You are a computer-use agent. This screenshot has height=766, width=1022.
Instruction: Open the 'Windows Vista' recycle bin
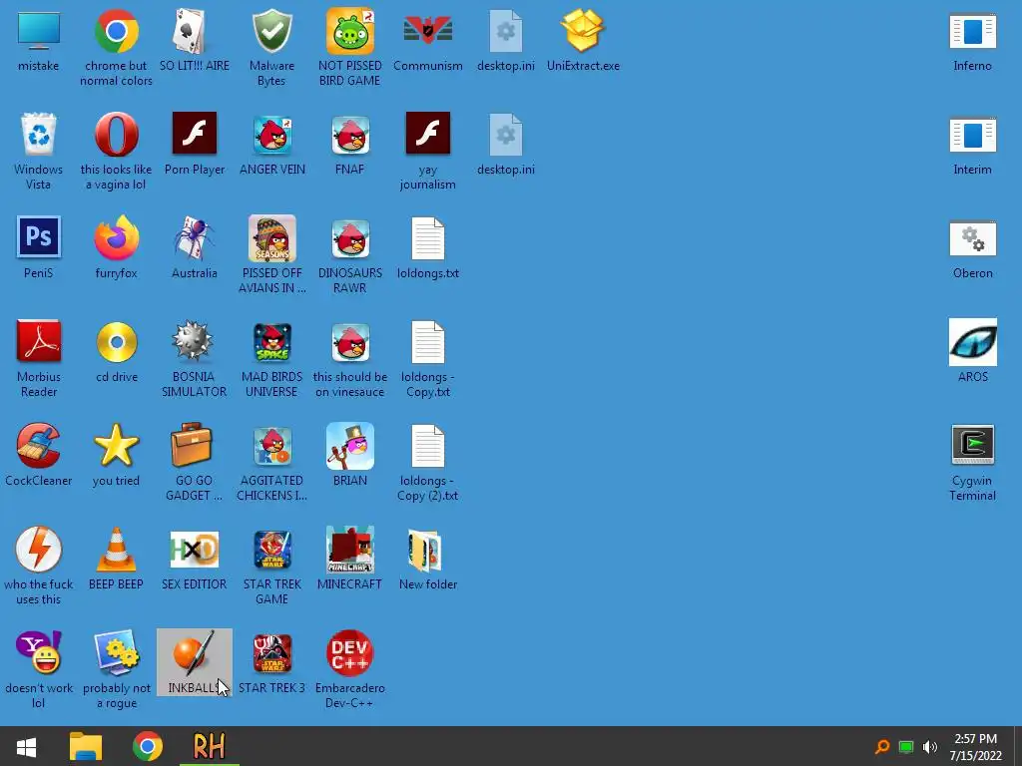pos(39,135)
